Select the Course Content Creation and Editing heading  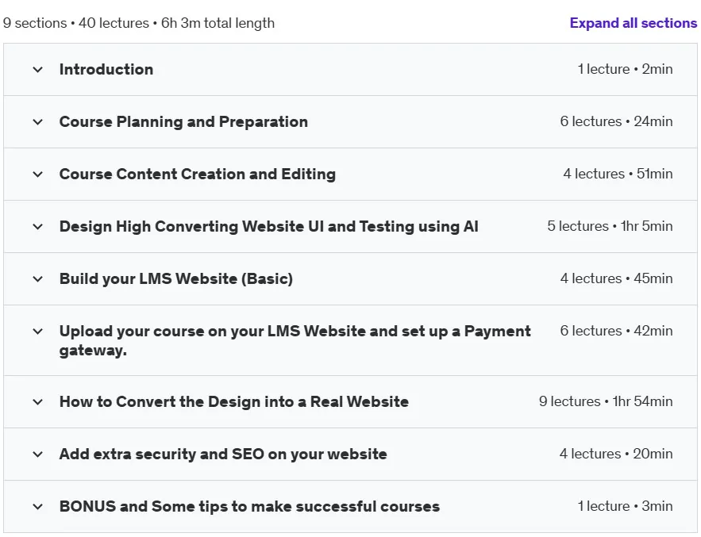click(198, 174)
